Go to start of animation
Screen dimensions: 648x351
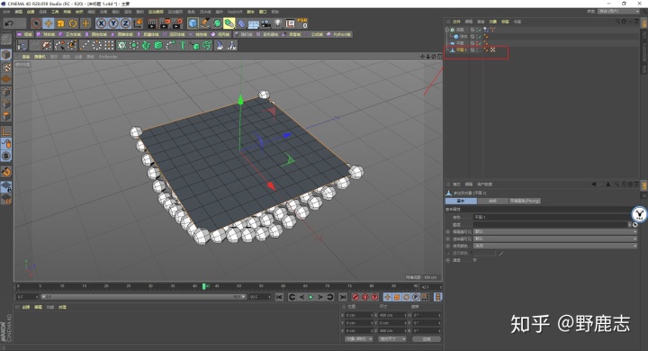pos(279,297)
